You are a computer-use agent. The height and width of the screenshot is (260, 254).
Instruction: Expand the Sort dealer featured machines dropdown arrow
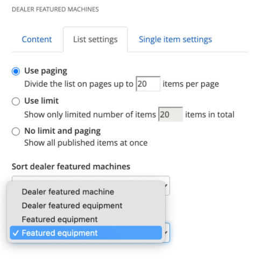(x=166, y=186)
